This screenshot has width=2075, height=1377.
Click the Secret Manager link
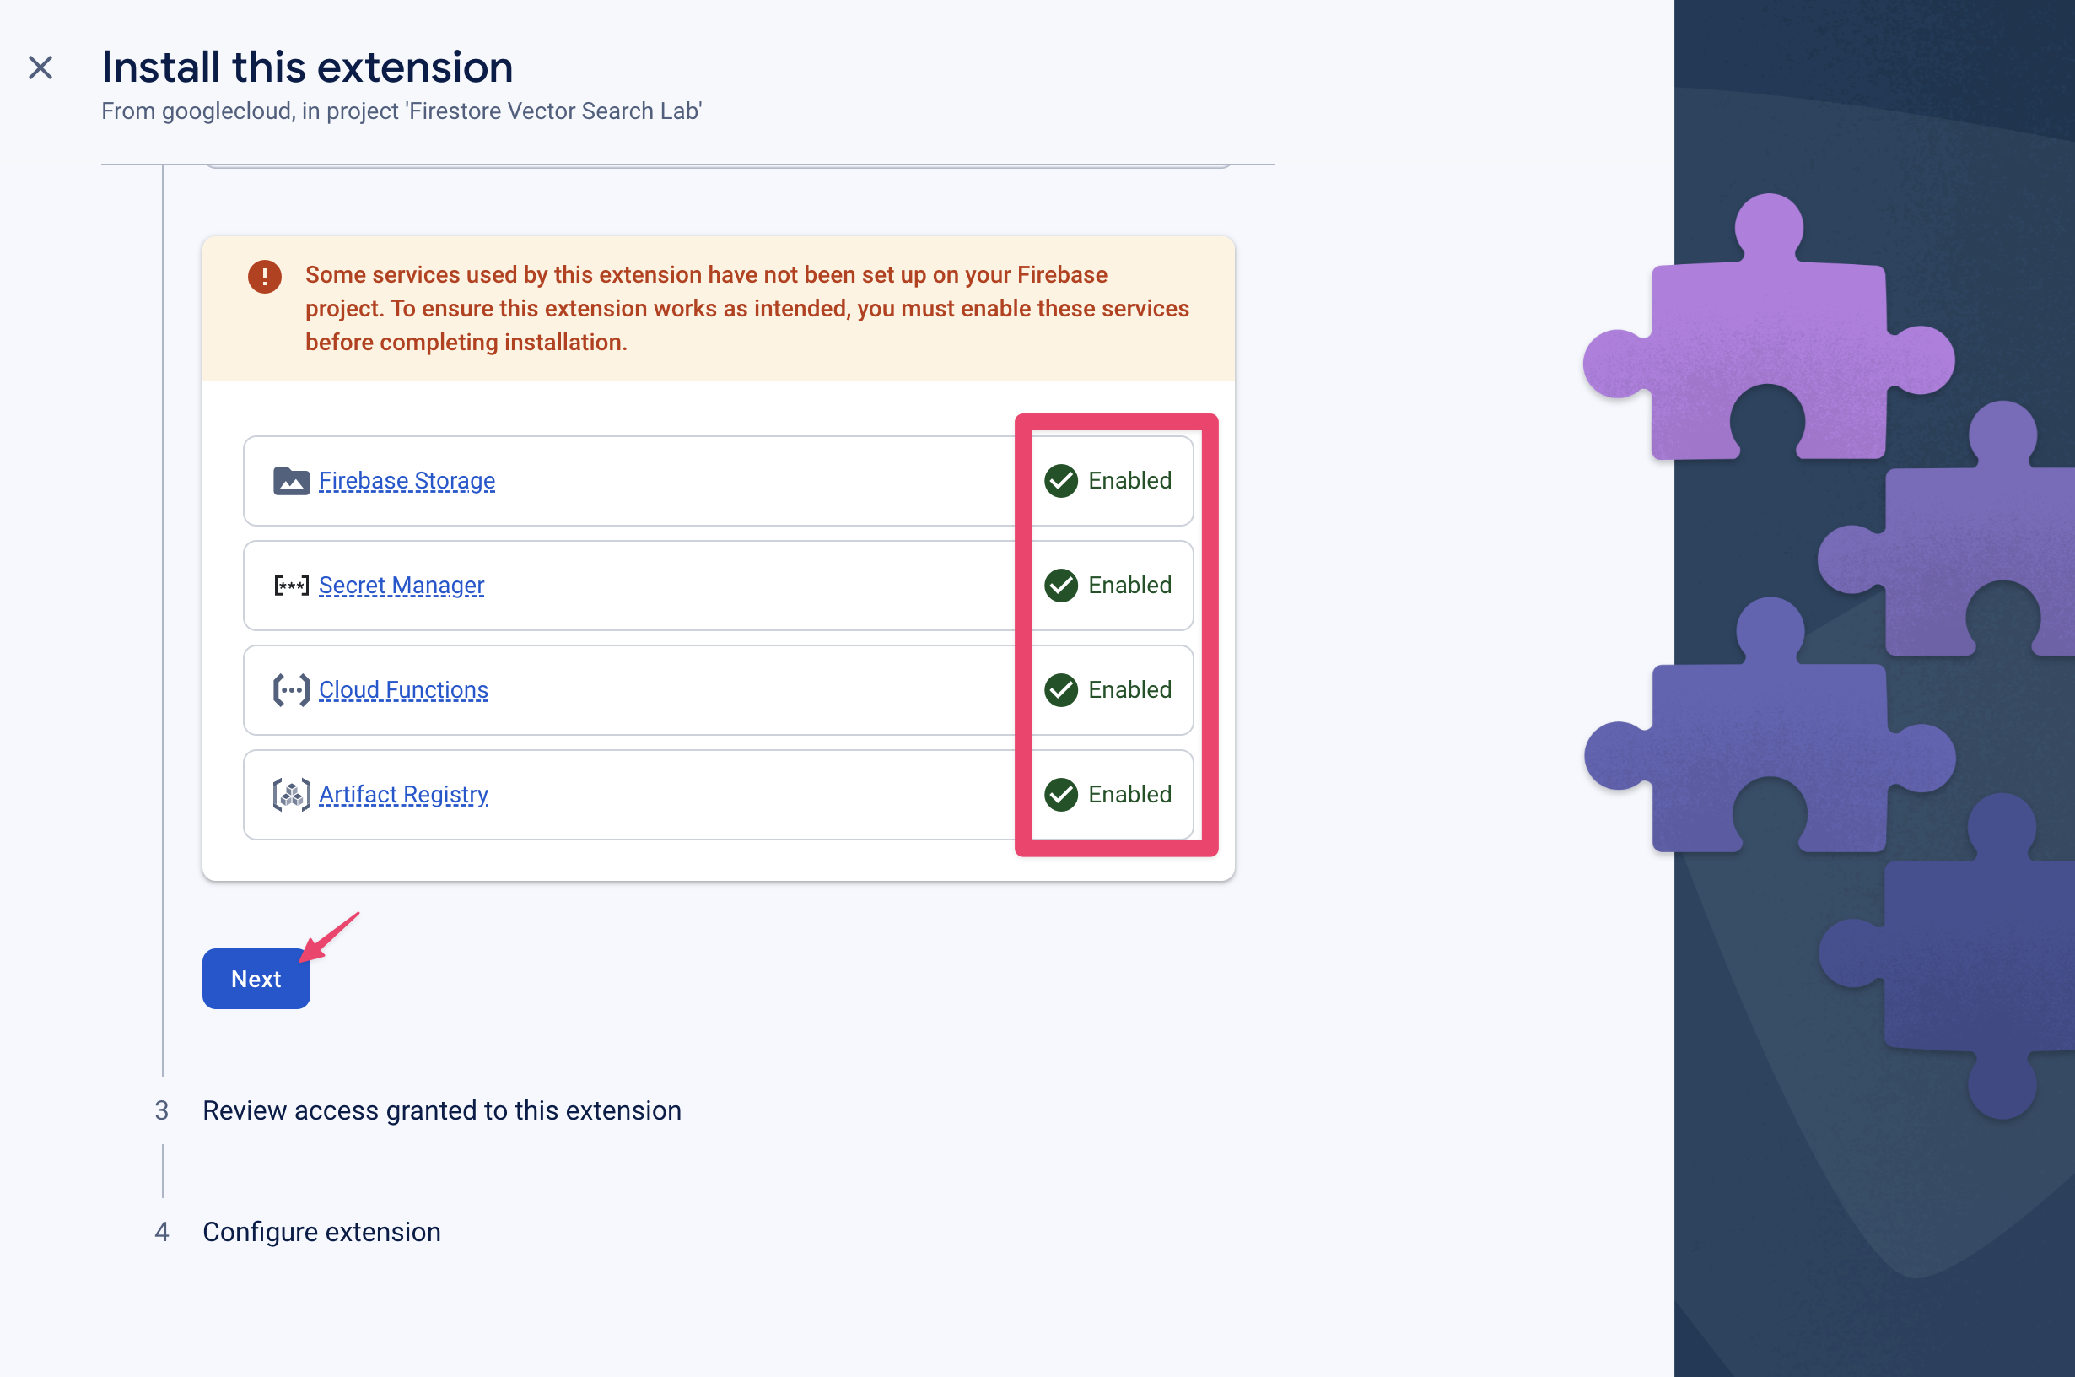coord(401,586)
